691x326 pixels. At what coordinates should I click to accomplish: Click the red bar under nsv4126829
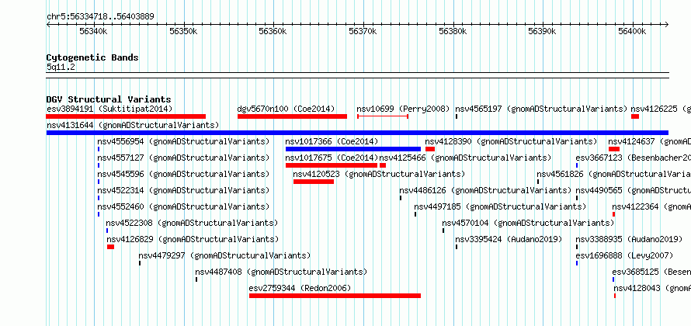click(x=110, y=247)
